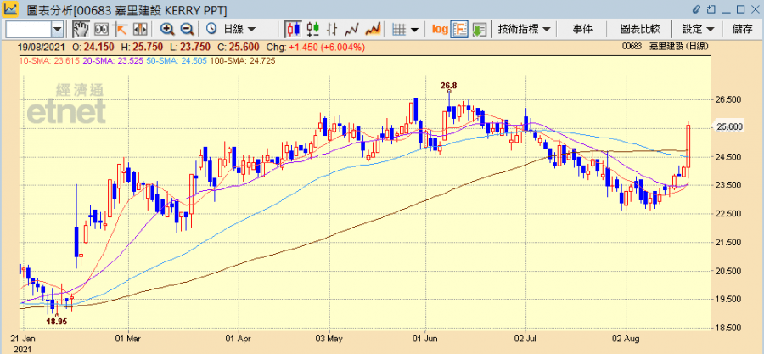Select the OHLC bar chart type
Image resolution: width=764 pixels, height=354 pixels.
click(x=332, y=29)
